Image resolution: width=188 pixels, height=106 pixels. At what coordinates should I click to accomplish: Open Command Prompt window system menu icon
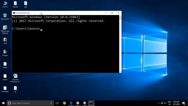coord(14,13)
